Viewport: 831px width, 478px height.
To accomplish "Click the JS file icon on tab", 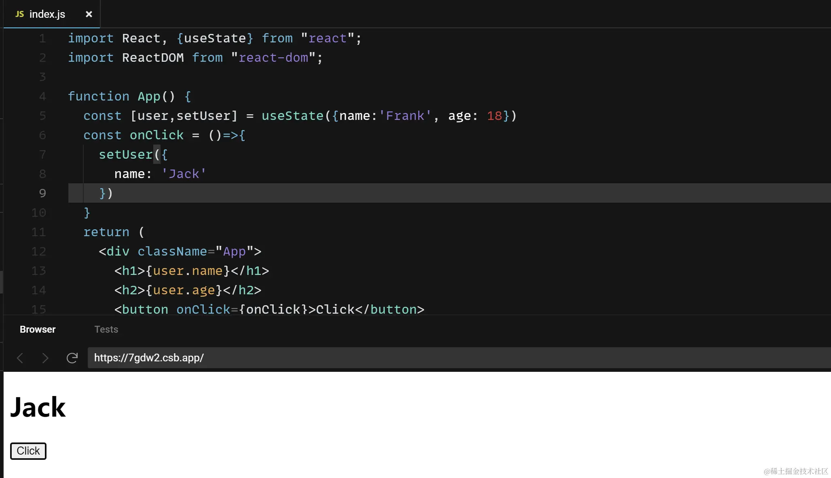I will (19, 14).
